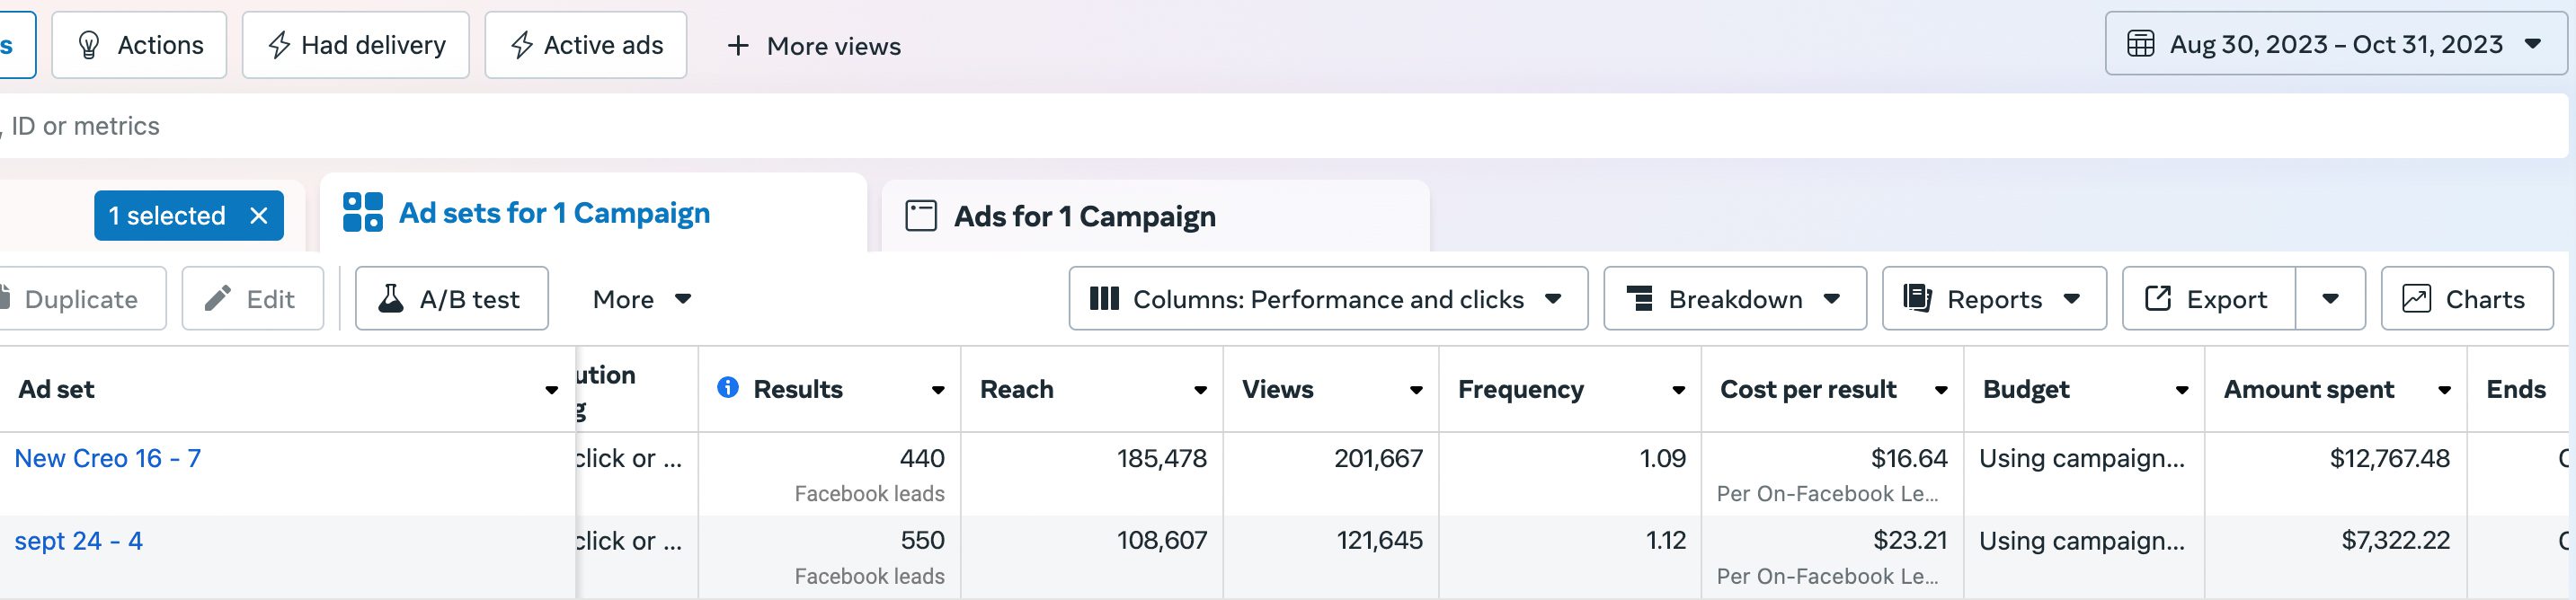The width and height of the screenshot is (2576, 600).
Task: Click the Results column info icon
Action: (728, 388)
